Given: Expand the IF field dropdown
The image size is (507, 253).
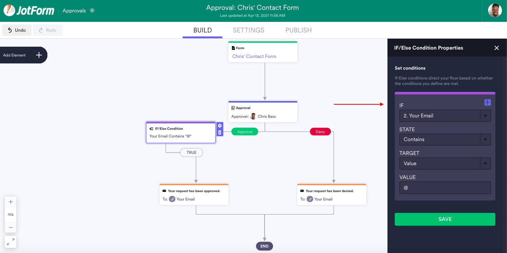Looking at the screenshot, I should coord(485,116).
